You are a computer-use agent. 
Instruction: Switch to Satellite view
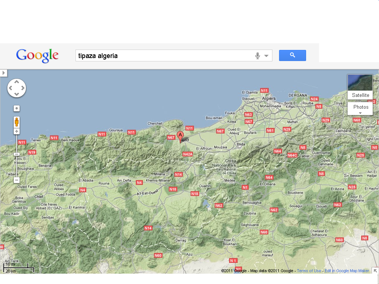(x=360, y=95)
